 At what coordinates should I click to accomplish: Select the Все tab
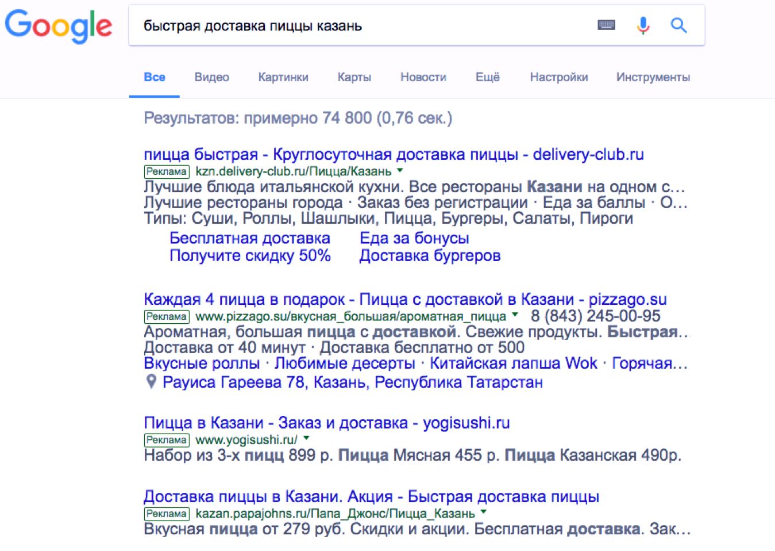[155, 77]
